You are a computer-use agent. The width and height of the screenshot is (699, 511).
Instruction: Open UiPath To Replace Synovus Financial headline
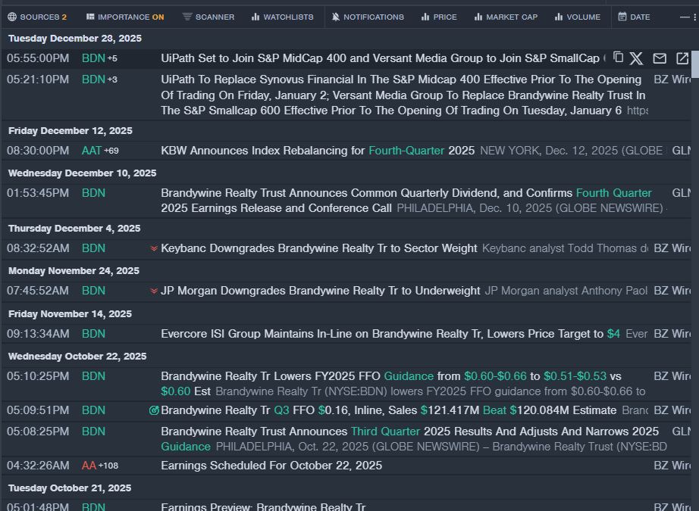403,95
